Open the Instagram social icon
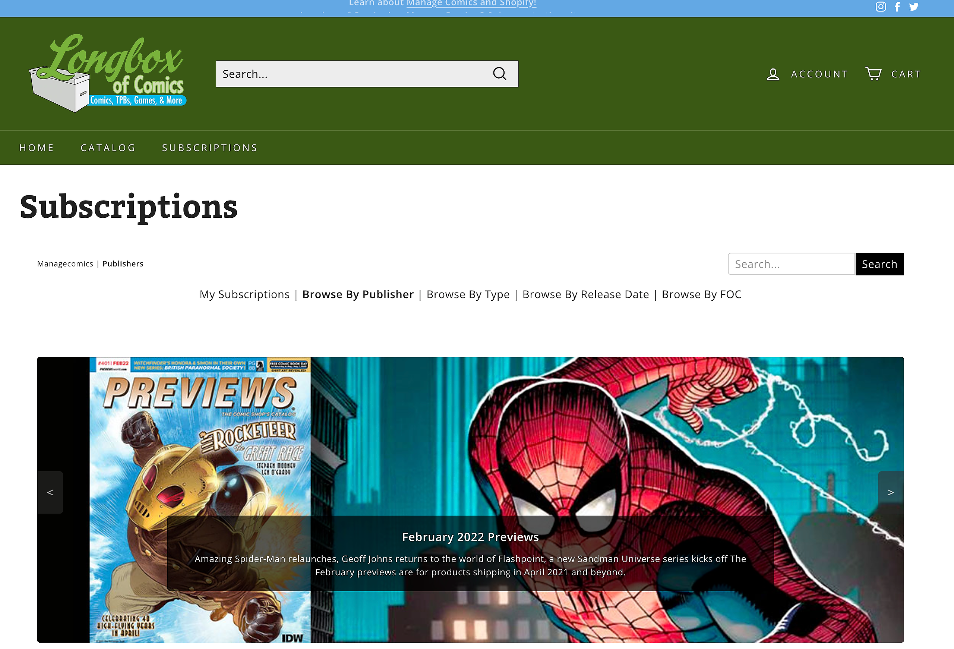The width and height of the screenshot is (954, 649). (881, 7)
